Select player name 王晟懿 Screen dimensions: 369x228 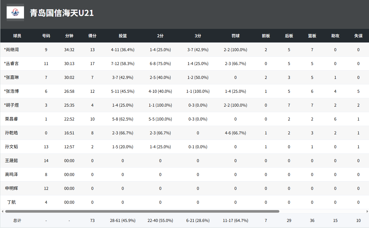tap(11, 161)
